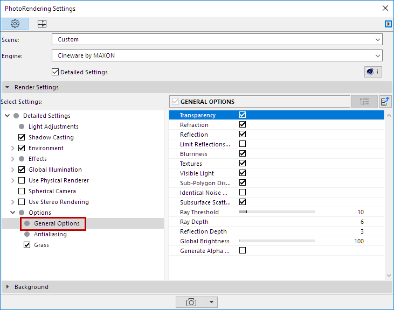
Task: Collapse the Render Settings section header
Action: click(x=36, y=87)
